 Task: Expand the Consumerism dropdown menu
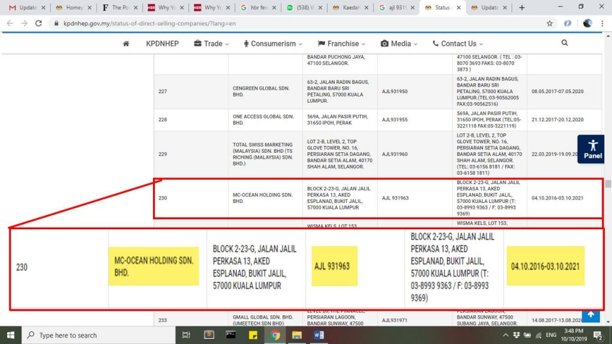pos(273,44)
